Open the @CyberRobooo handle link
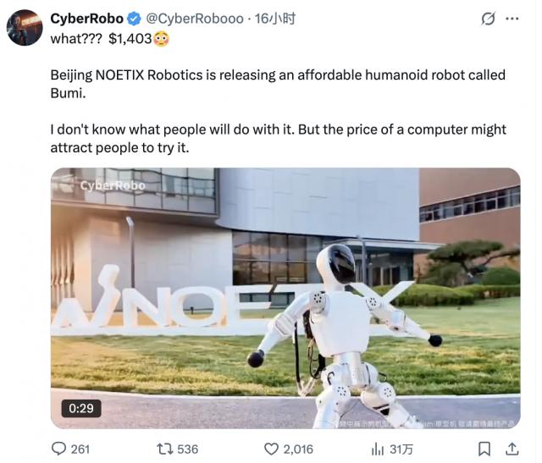542x463 pixels. 195,19
